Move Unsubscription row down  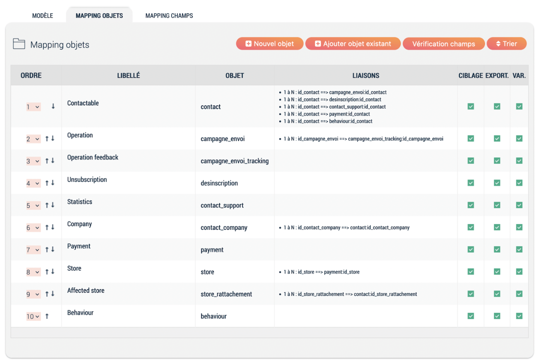pyautogui.click(x=53, y=183)
